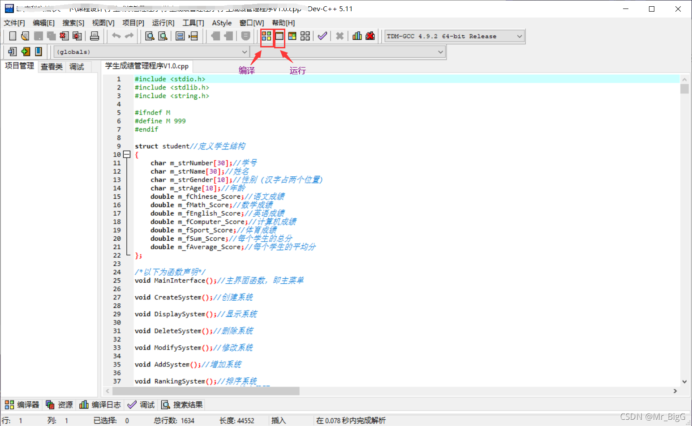
Task: Switch to the 项目管理 sidebar tab
Action: pos(19,66)
